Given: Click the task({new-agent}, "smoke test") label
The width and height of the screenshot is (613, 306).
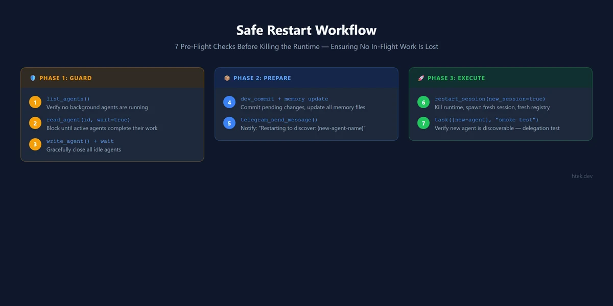Looking at the screenshot, I should pos(487,120).
